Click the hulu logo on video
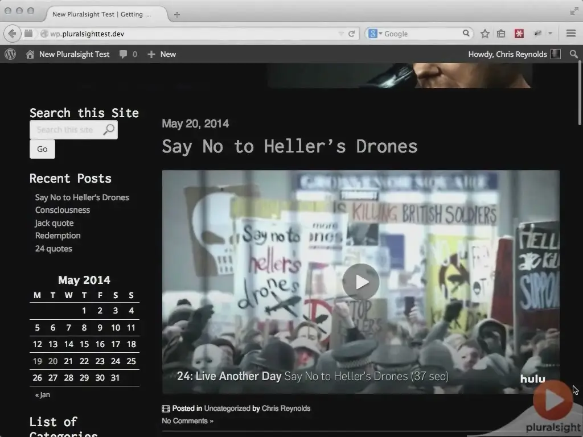The image size is (583, 437). [x=533, y=378]
